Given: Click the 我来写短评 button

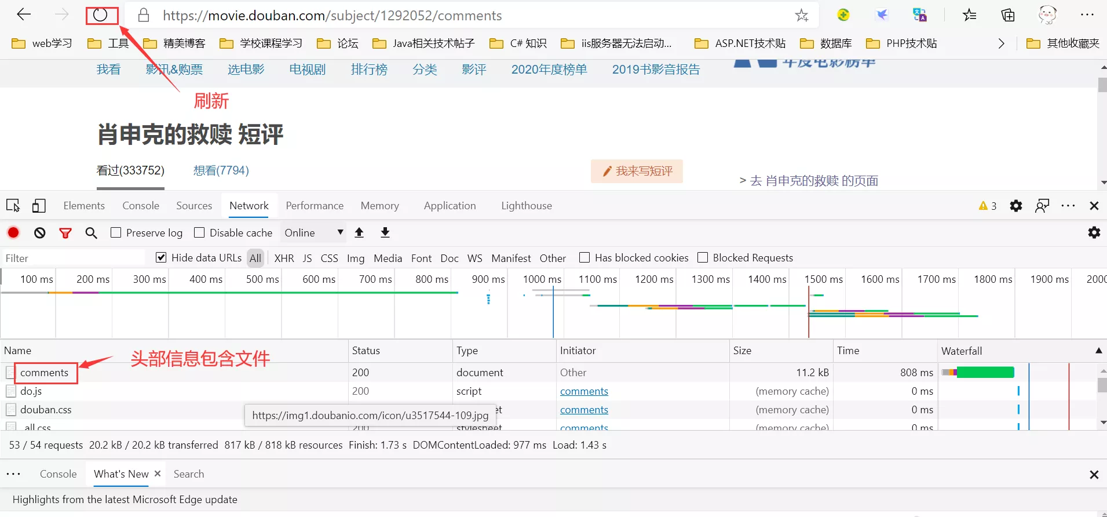Looking at the screenshot, I should (x=637, y=171).
